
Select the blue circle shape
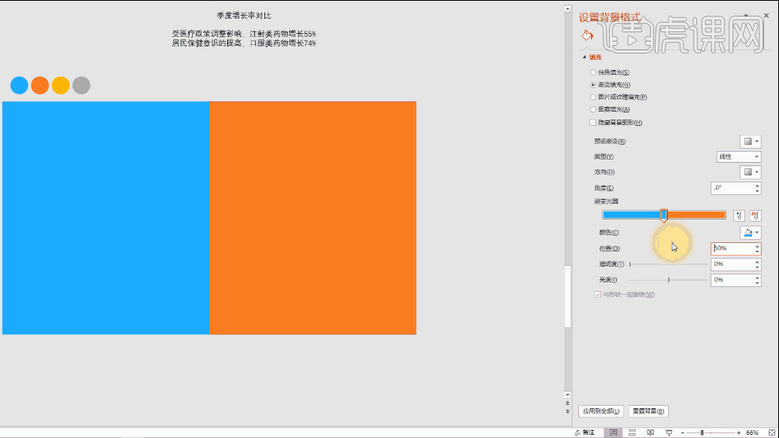20,86
